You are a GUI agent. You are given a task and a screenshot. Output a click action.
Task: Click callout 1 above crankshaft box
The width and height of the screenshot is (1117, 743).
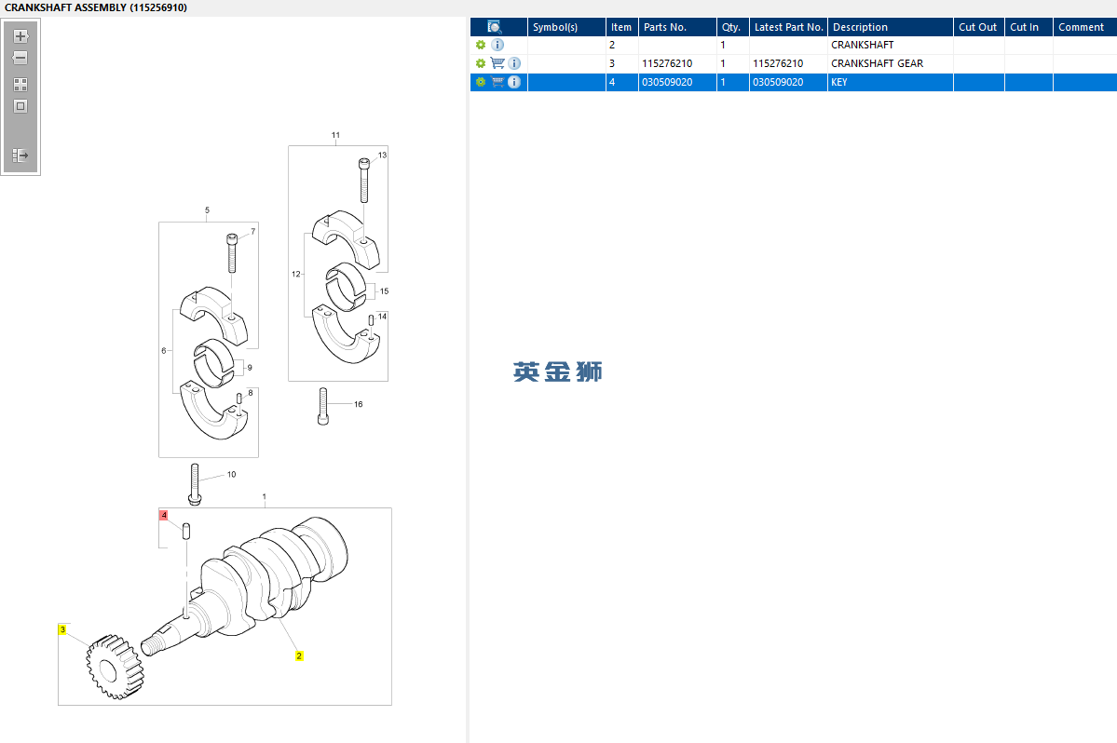(265, 497)
